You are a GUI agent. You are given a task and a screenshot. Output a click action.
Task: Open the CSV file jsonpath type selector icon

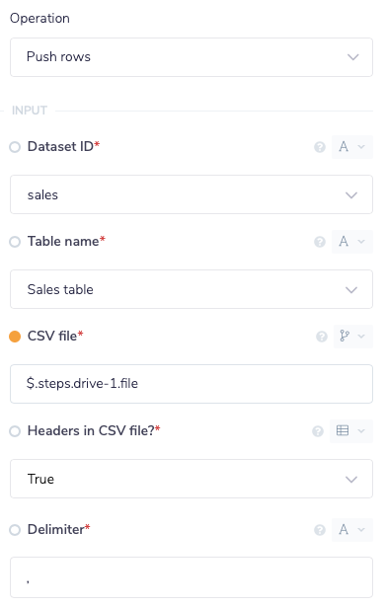pyautogui.click(x=352, y=337)
